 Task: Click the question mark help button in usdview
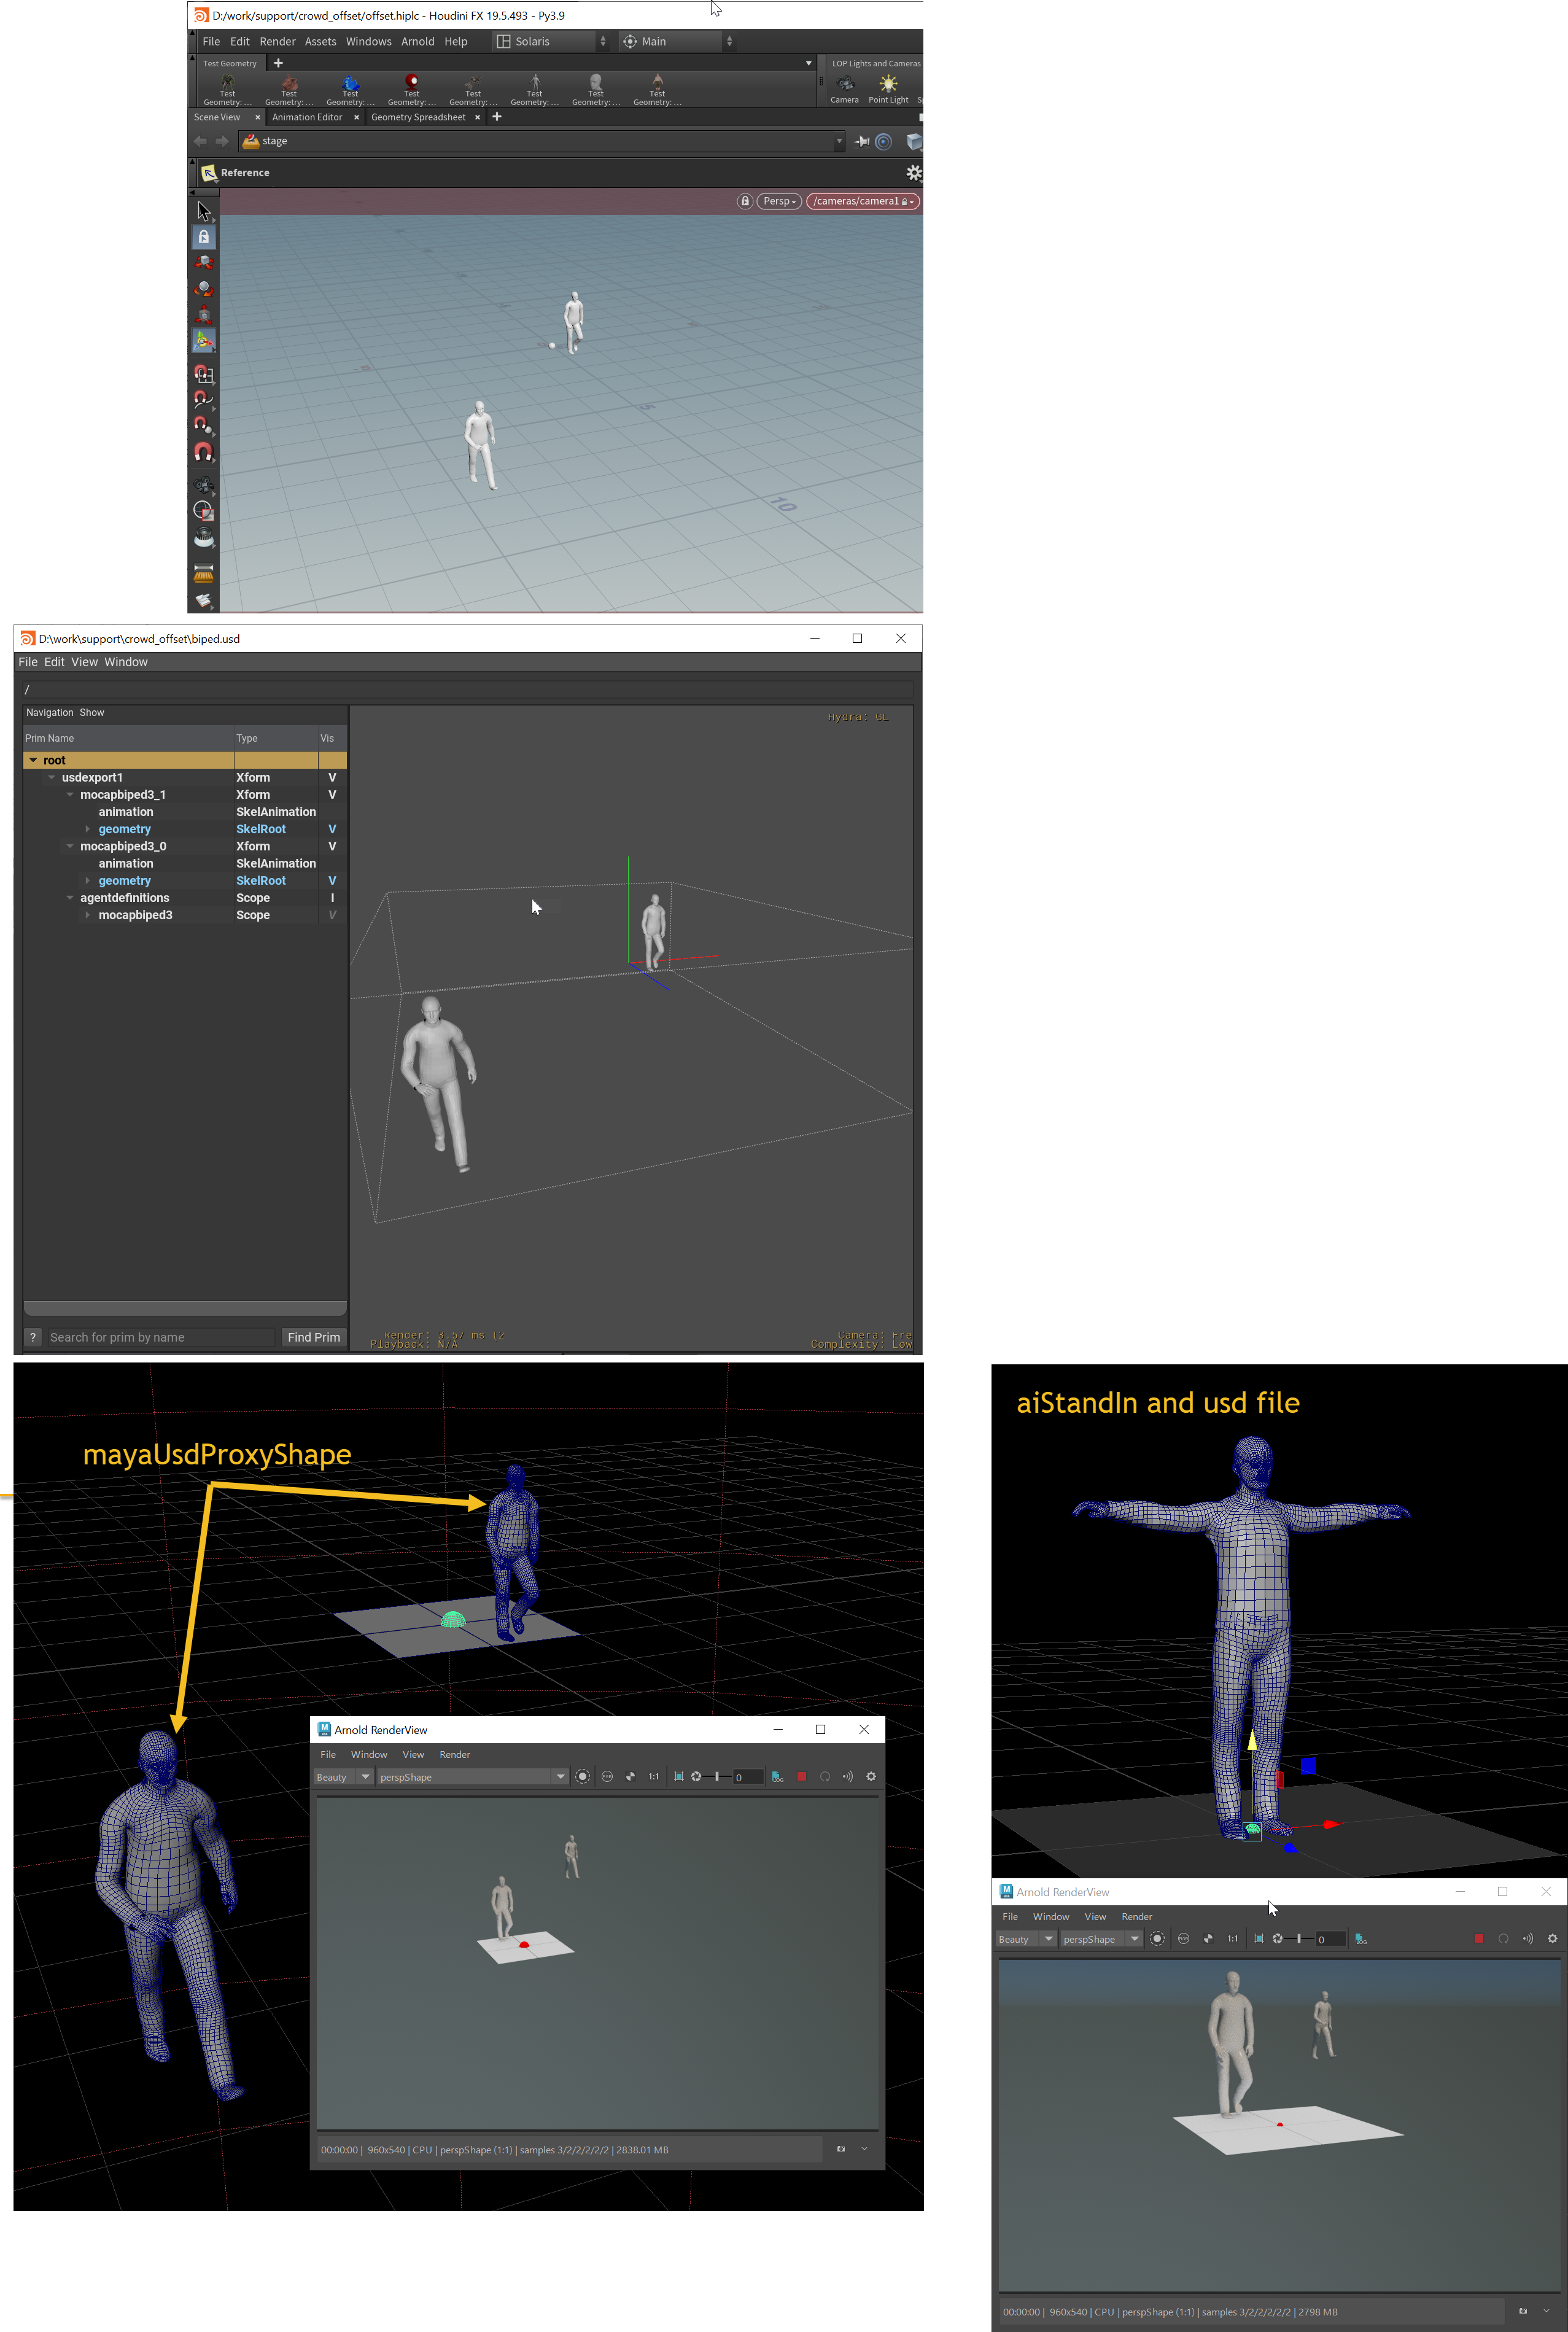pos(33,1337)
